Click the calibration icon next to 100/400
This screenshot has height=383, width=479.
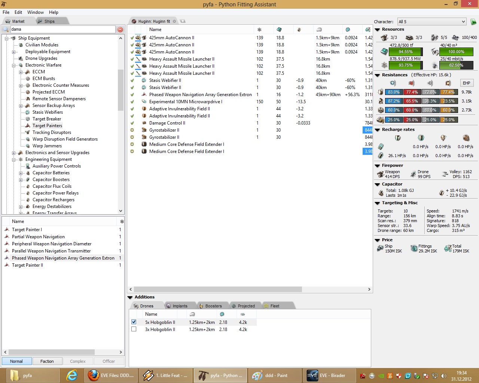pyautogui.click(x=455, y=37)
